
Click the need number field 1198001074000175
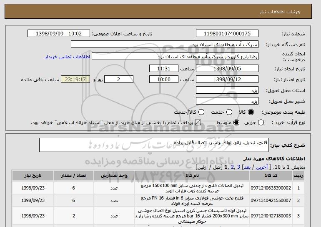[x=227, y=34]
